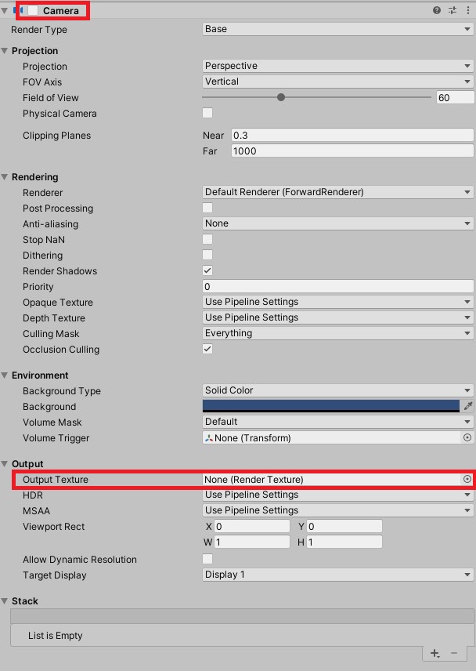476x671 pixels.
Task: Enable Dithering checkbox
Action: [207, 255]
